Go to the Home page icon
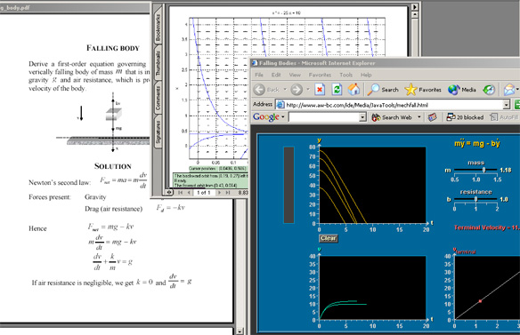 coord(353,90)
